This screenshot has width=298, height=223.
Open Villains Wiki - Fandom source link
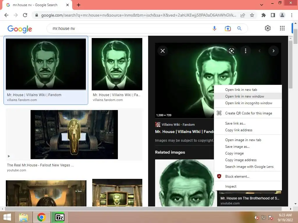[x=178, y=125]
